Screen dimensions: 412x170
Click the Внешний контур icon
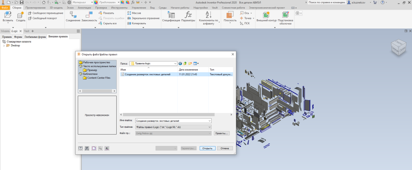[266, 15]
